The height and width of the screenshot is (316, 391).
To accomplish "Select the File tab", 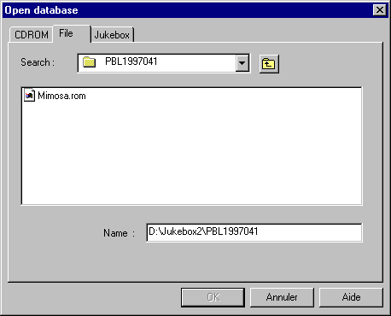I will (71, 33).
